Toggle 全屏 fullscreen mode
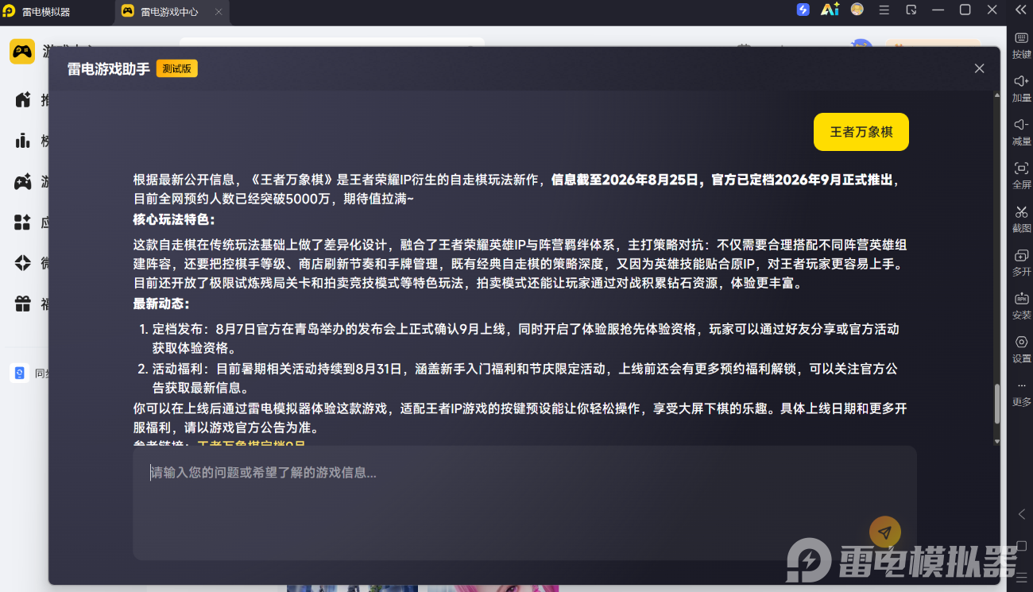 click(x=1021, y=176)
